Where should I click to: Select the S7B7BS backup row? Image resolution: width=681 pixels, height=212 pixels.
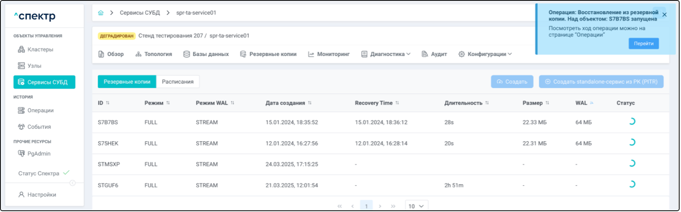pos(108,122)
